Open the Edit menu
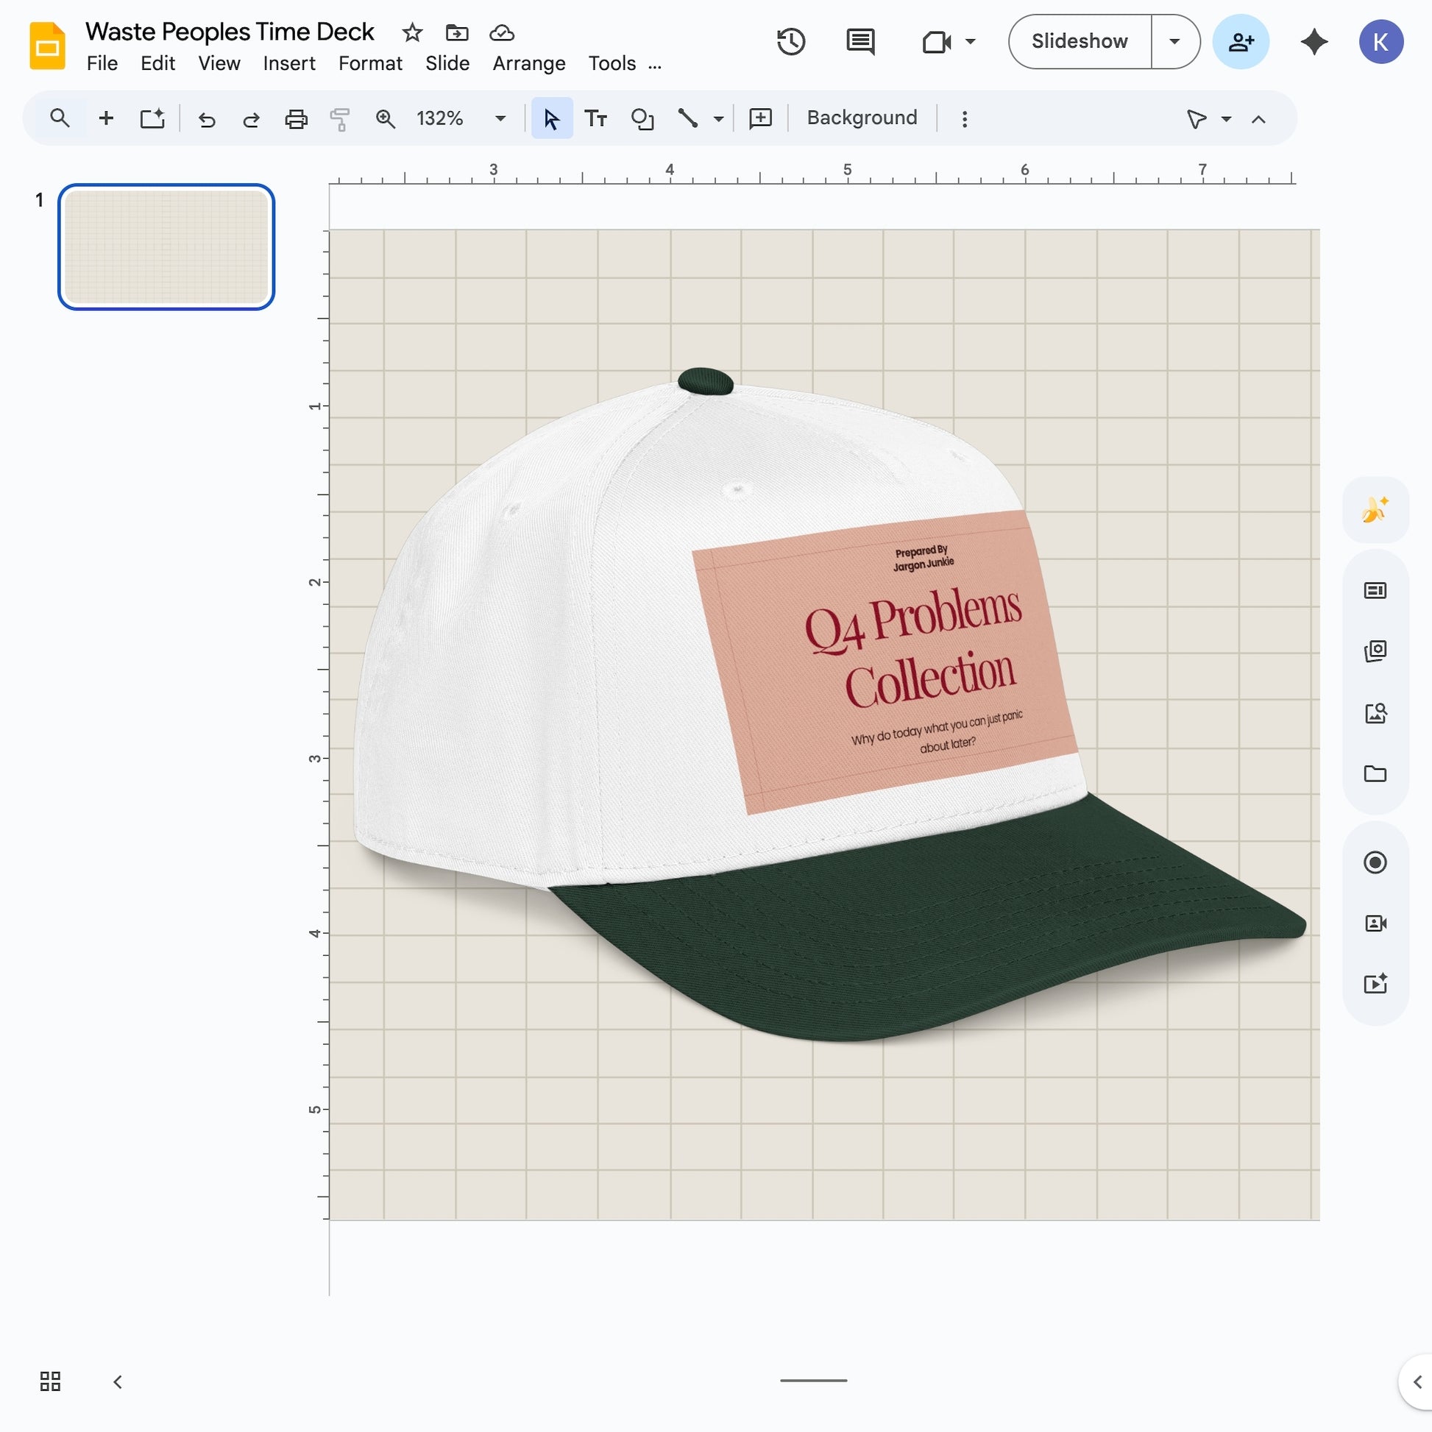The width and height of the screenshot is (1432, 1432). click(x=158, y=64)
